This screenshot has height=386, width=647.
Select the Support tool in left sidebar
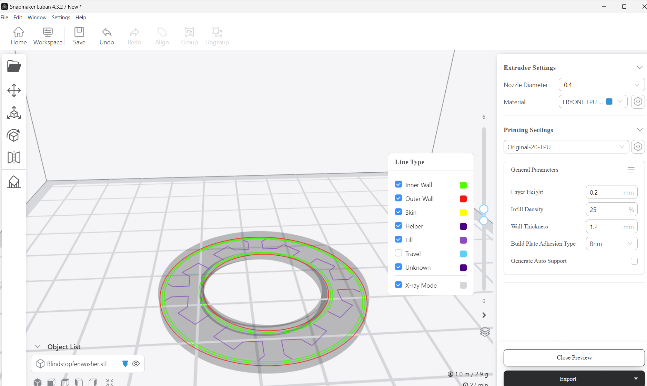[x=14, y=182]
